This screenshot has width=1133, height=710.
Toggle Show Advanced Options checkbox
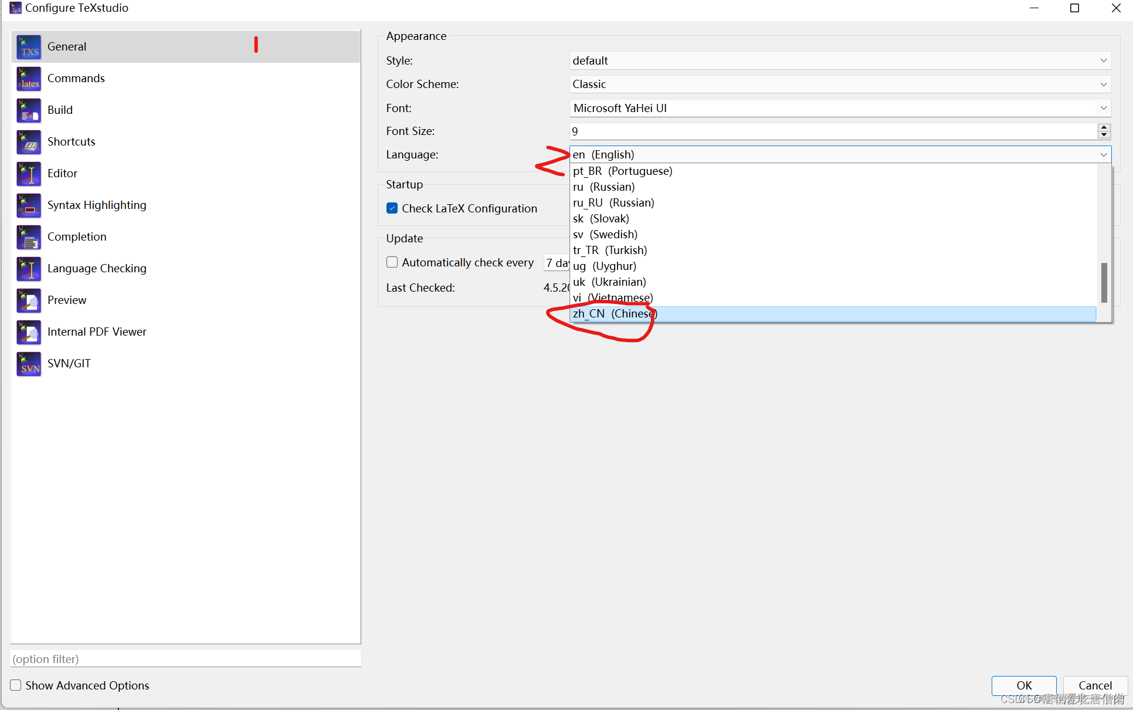pos(16,685)
